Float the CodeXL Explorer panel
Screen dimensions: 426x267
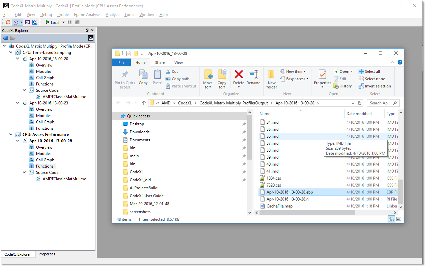87,30
